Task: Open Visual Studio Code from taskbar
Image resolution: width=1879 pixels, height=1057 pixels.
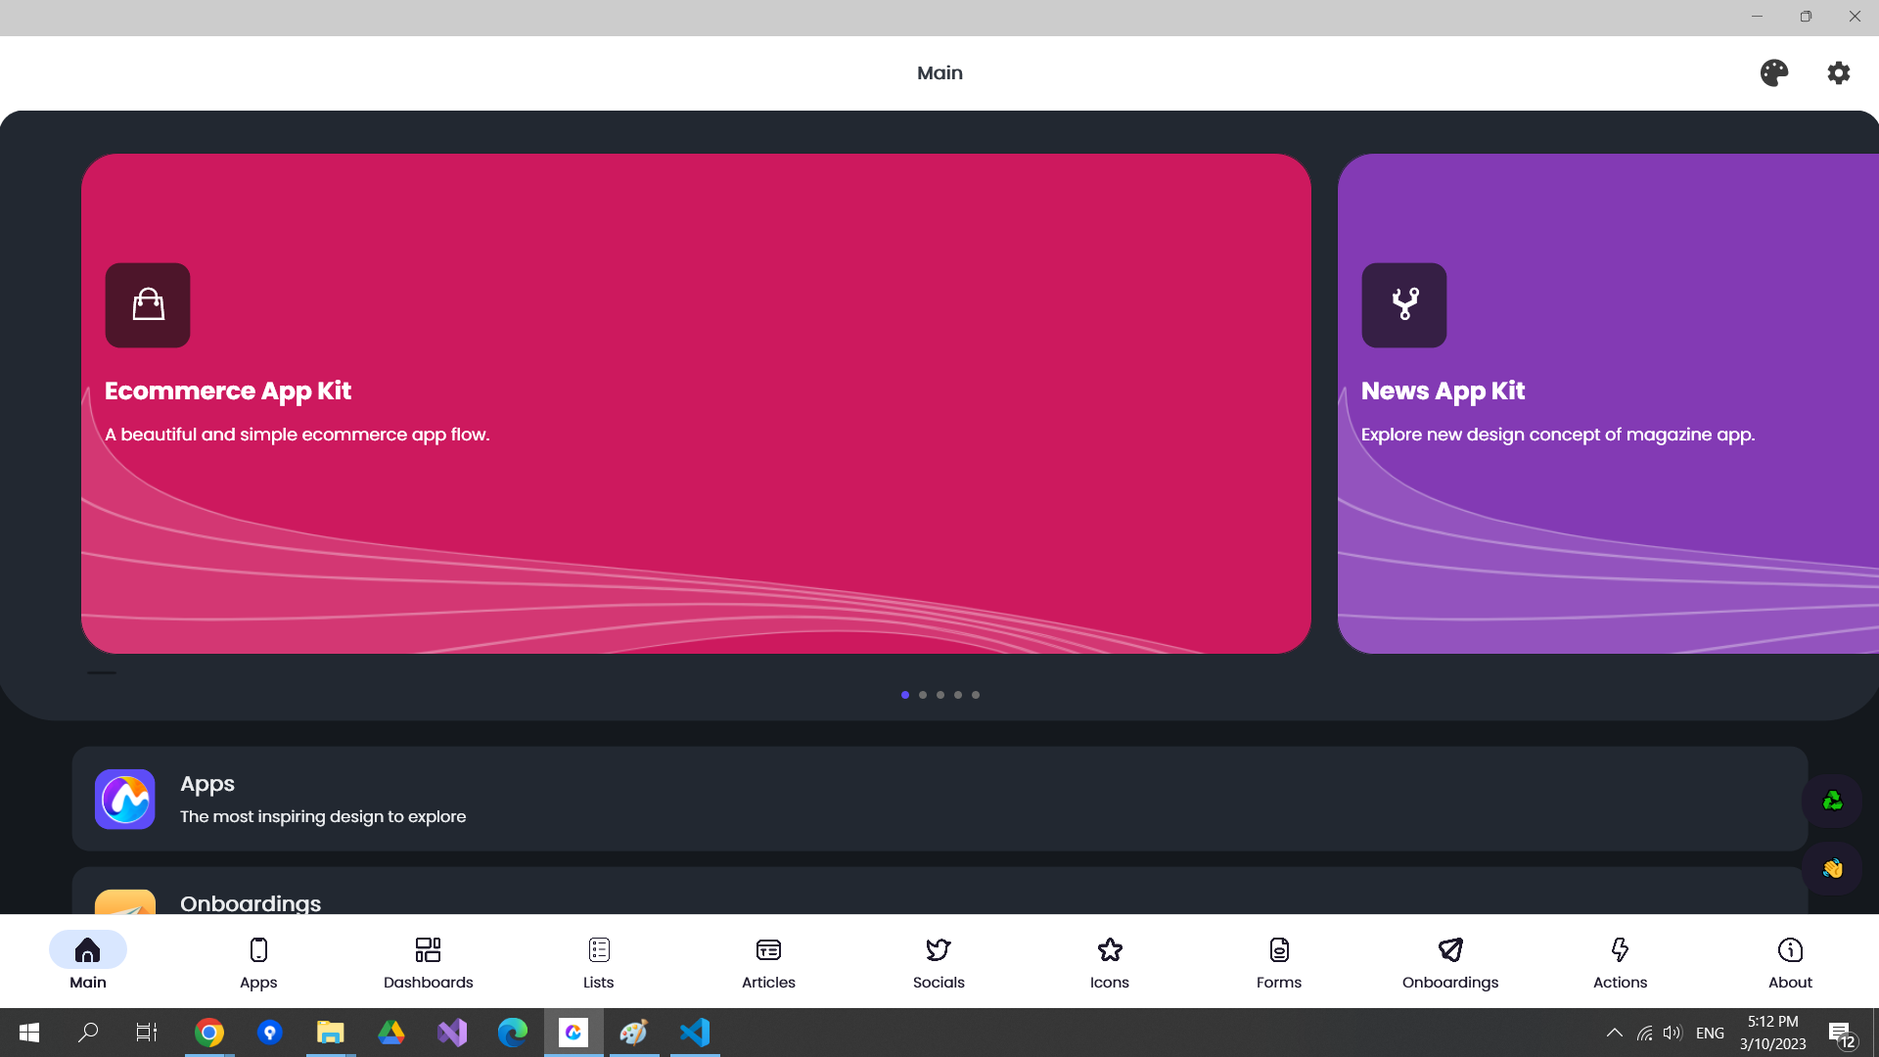Action: [695, 1033]
